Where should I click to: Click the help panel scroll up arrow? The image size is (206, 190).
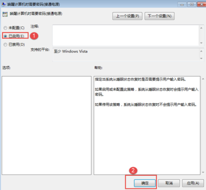[203, 79]
